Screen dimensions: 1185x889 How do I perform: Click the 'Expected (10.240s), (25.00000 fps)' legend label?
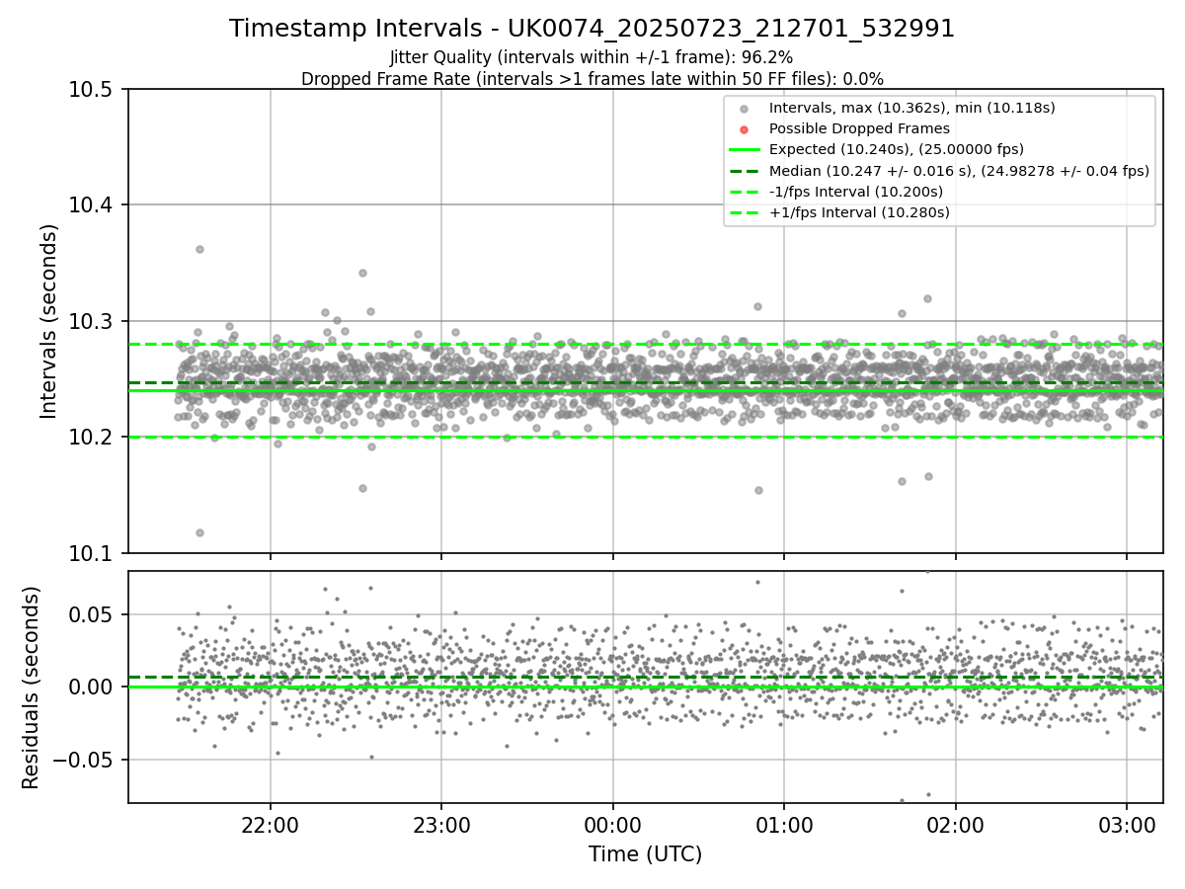897,149
